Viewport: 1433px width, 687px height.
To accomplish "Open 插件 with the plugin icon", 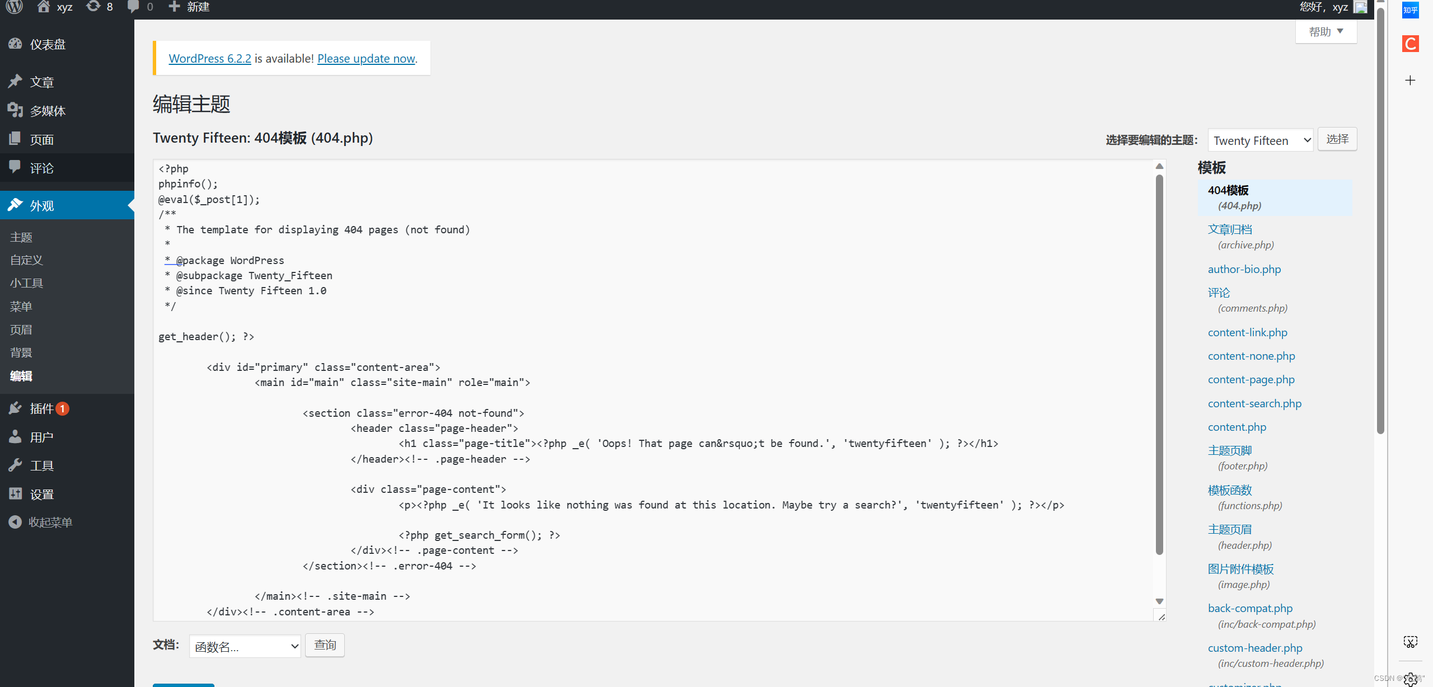I will (15, 408).
